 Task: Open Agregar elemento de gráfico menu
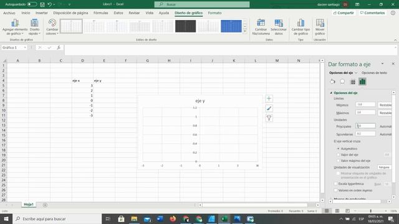15,27
